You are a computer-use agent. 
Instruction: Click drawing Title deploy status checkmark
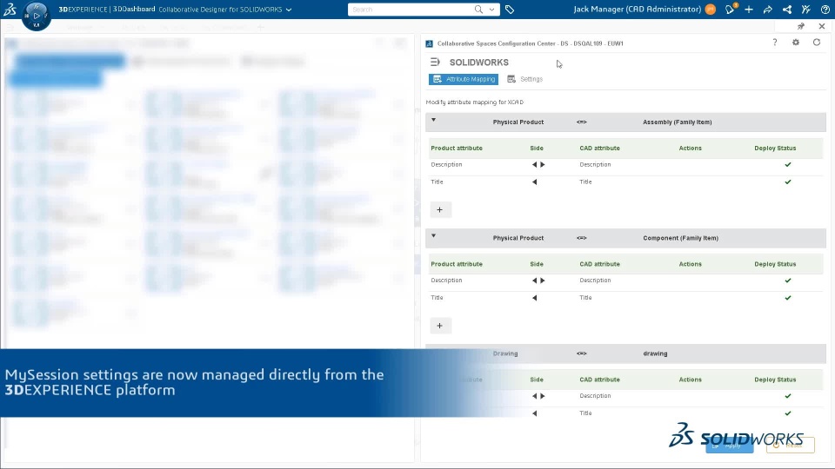point(788,413)
